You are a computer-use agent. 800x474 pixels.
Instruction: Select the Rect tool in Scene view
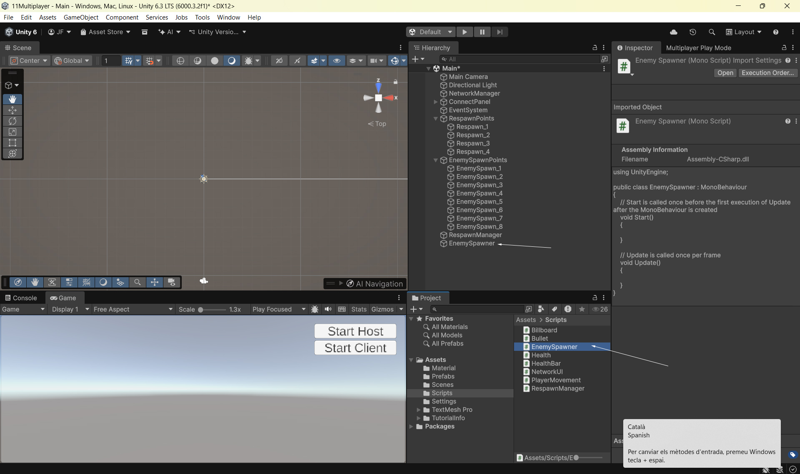pyautogui.click(x=13, y=143)
